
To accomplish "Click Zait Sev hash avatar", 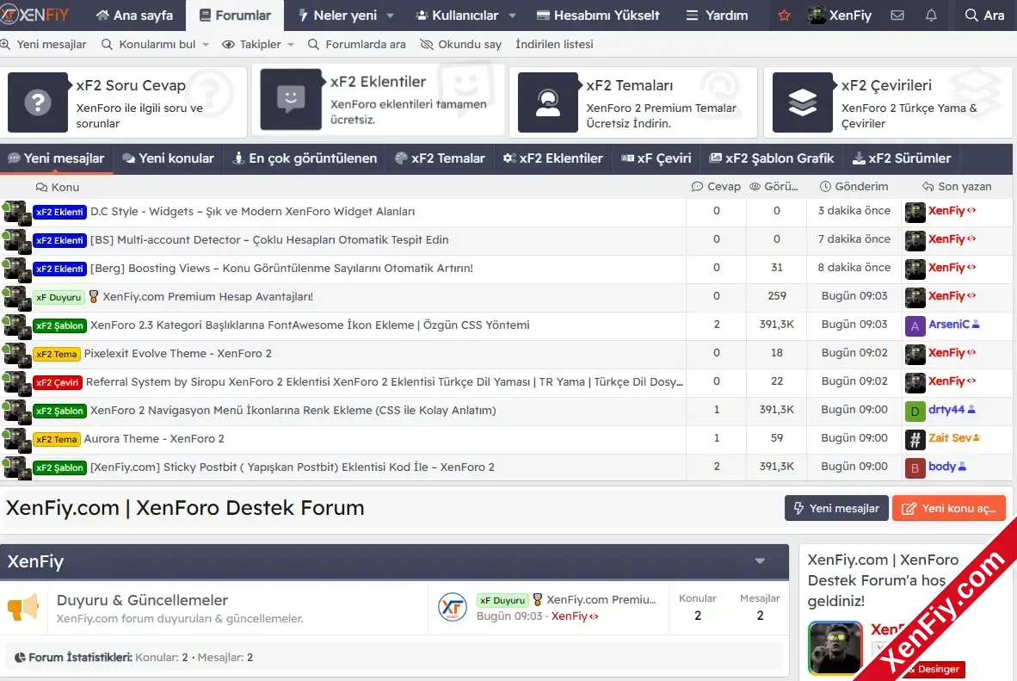I will click(x=915, y=439).
